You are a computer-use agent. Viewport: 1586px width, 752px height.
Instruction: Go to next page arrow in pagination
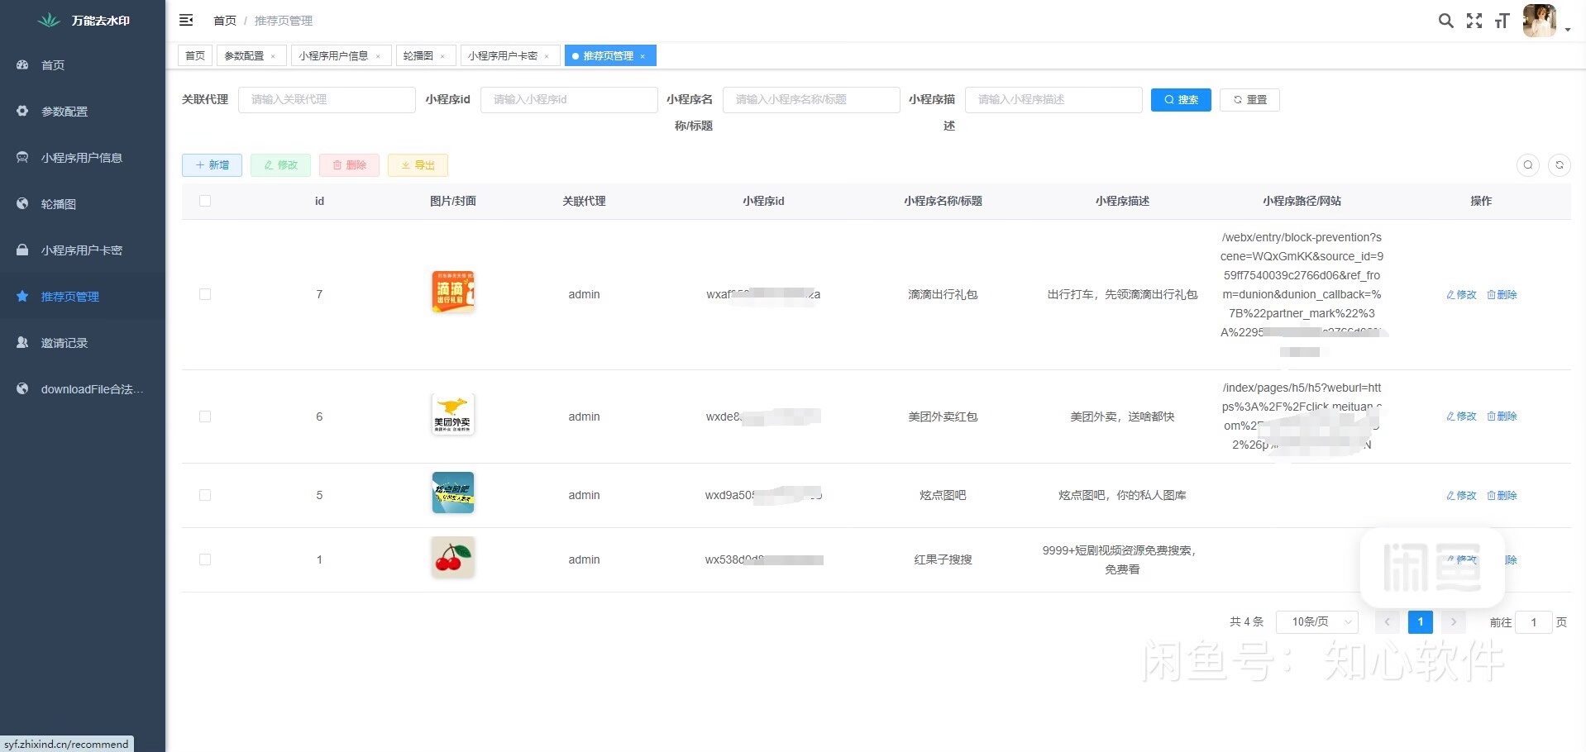(x=1453, y=621)
